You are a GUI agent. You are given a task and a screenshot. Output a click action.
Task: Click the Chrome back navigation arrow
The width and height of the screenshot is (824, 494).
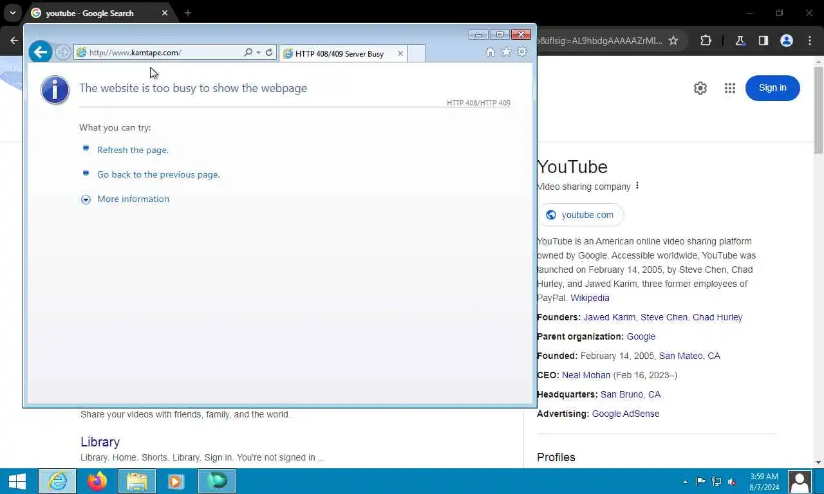click(14, 41)
